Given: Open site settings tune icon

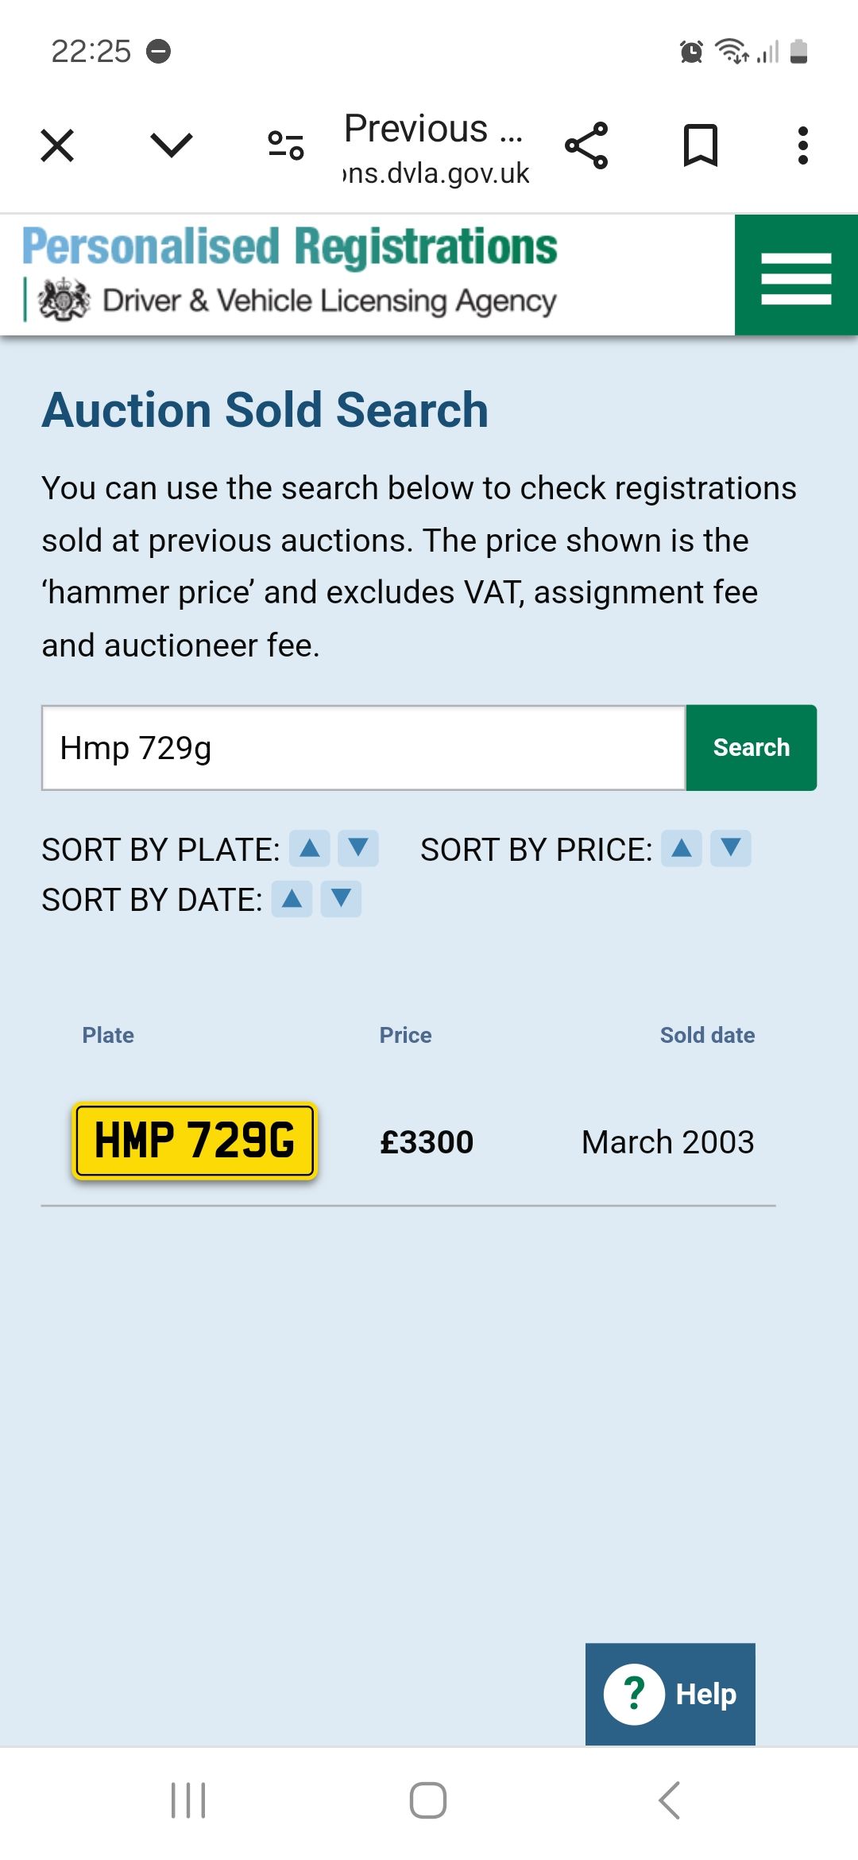Looking at the screenshot, I should point(286,145).
